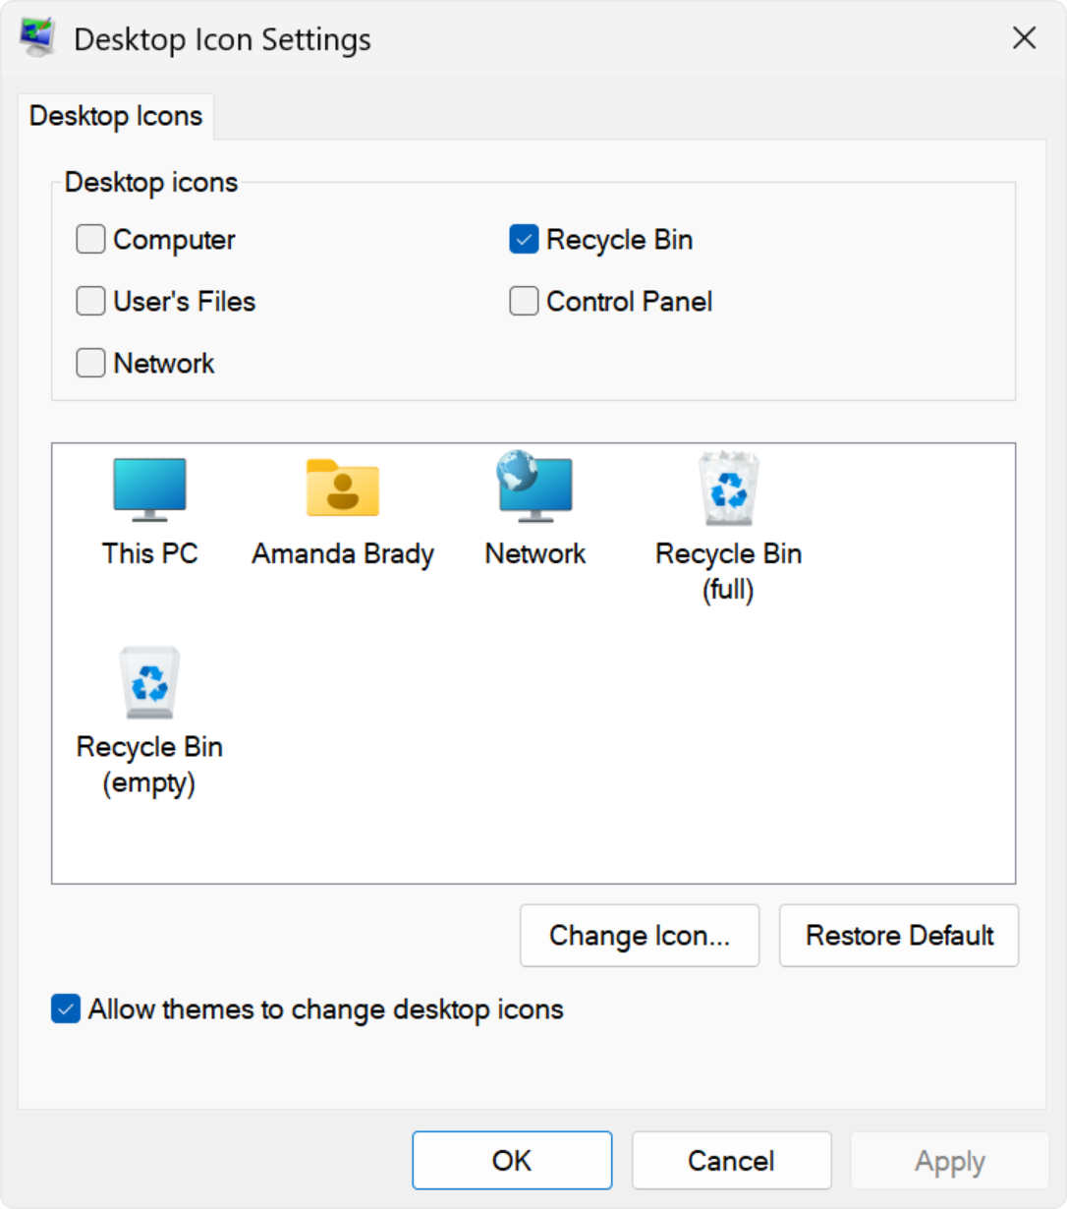Screen dimensions: 1067x1209
Task: Check the Network checkbox
Action: [89, 363]
